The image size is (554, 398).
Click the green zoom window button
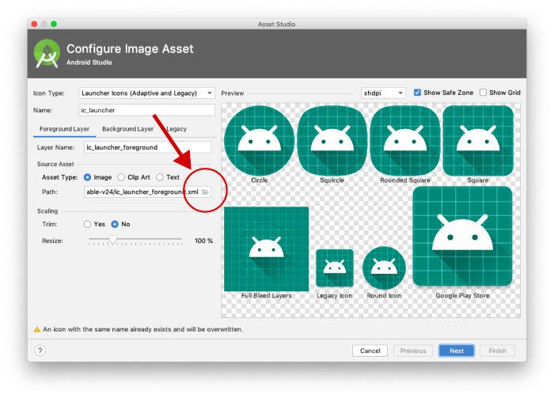[x=54, y=24]
